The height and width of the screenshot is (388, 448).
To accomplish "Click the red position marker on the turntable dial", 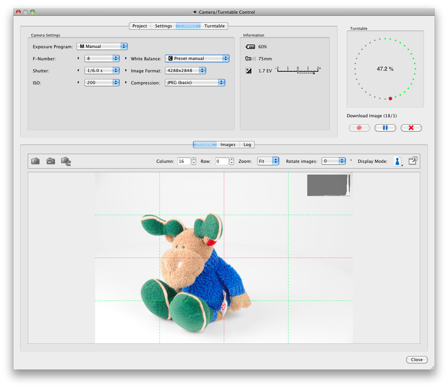I will 390,98.
